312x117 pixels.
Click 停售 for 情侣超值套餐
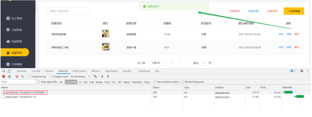(x=289, y=34)
